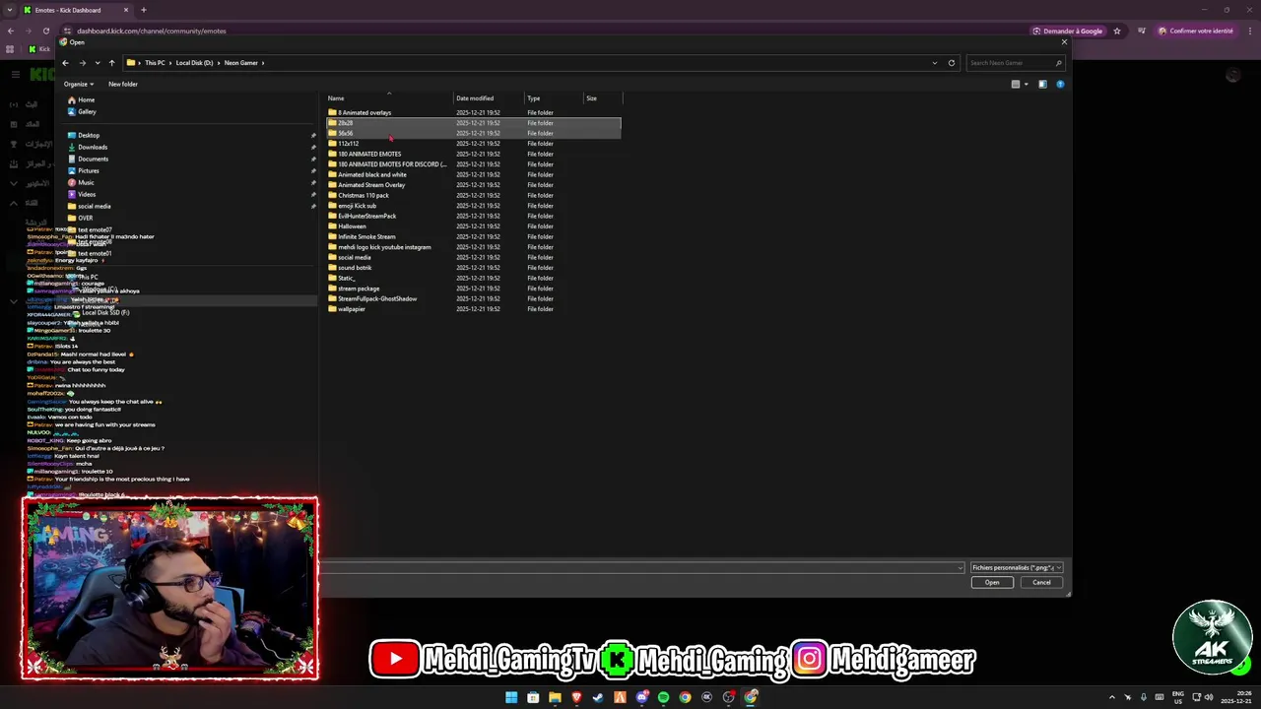Viewport: 1261px width, 709px height.
Task: Open Steam from the taskbar
Action: click(598, 697)
